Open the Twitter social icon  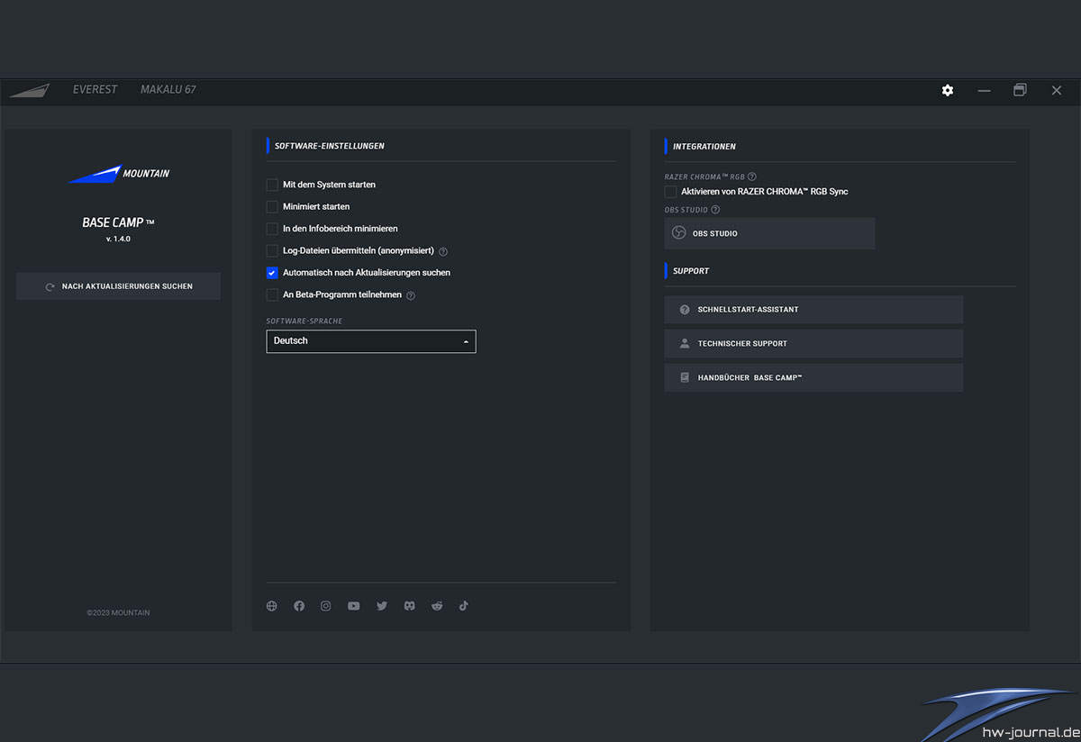382,606
